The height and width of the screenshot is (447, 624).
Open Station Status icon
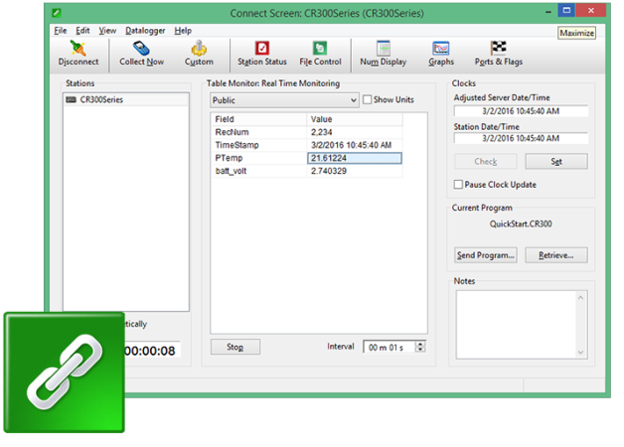(x=261, y=48)
